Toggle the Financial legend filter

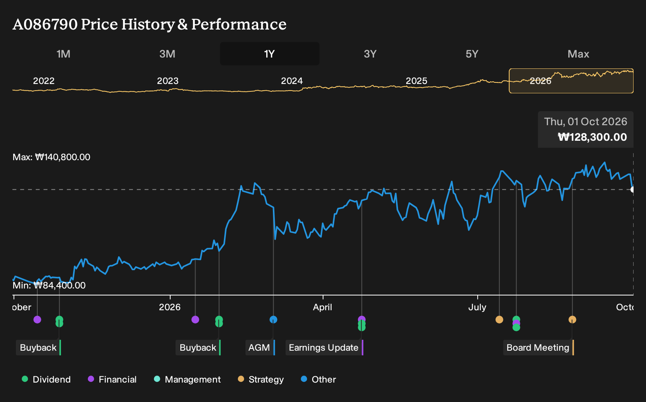click(112, 379)
